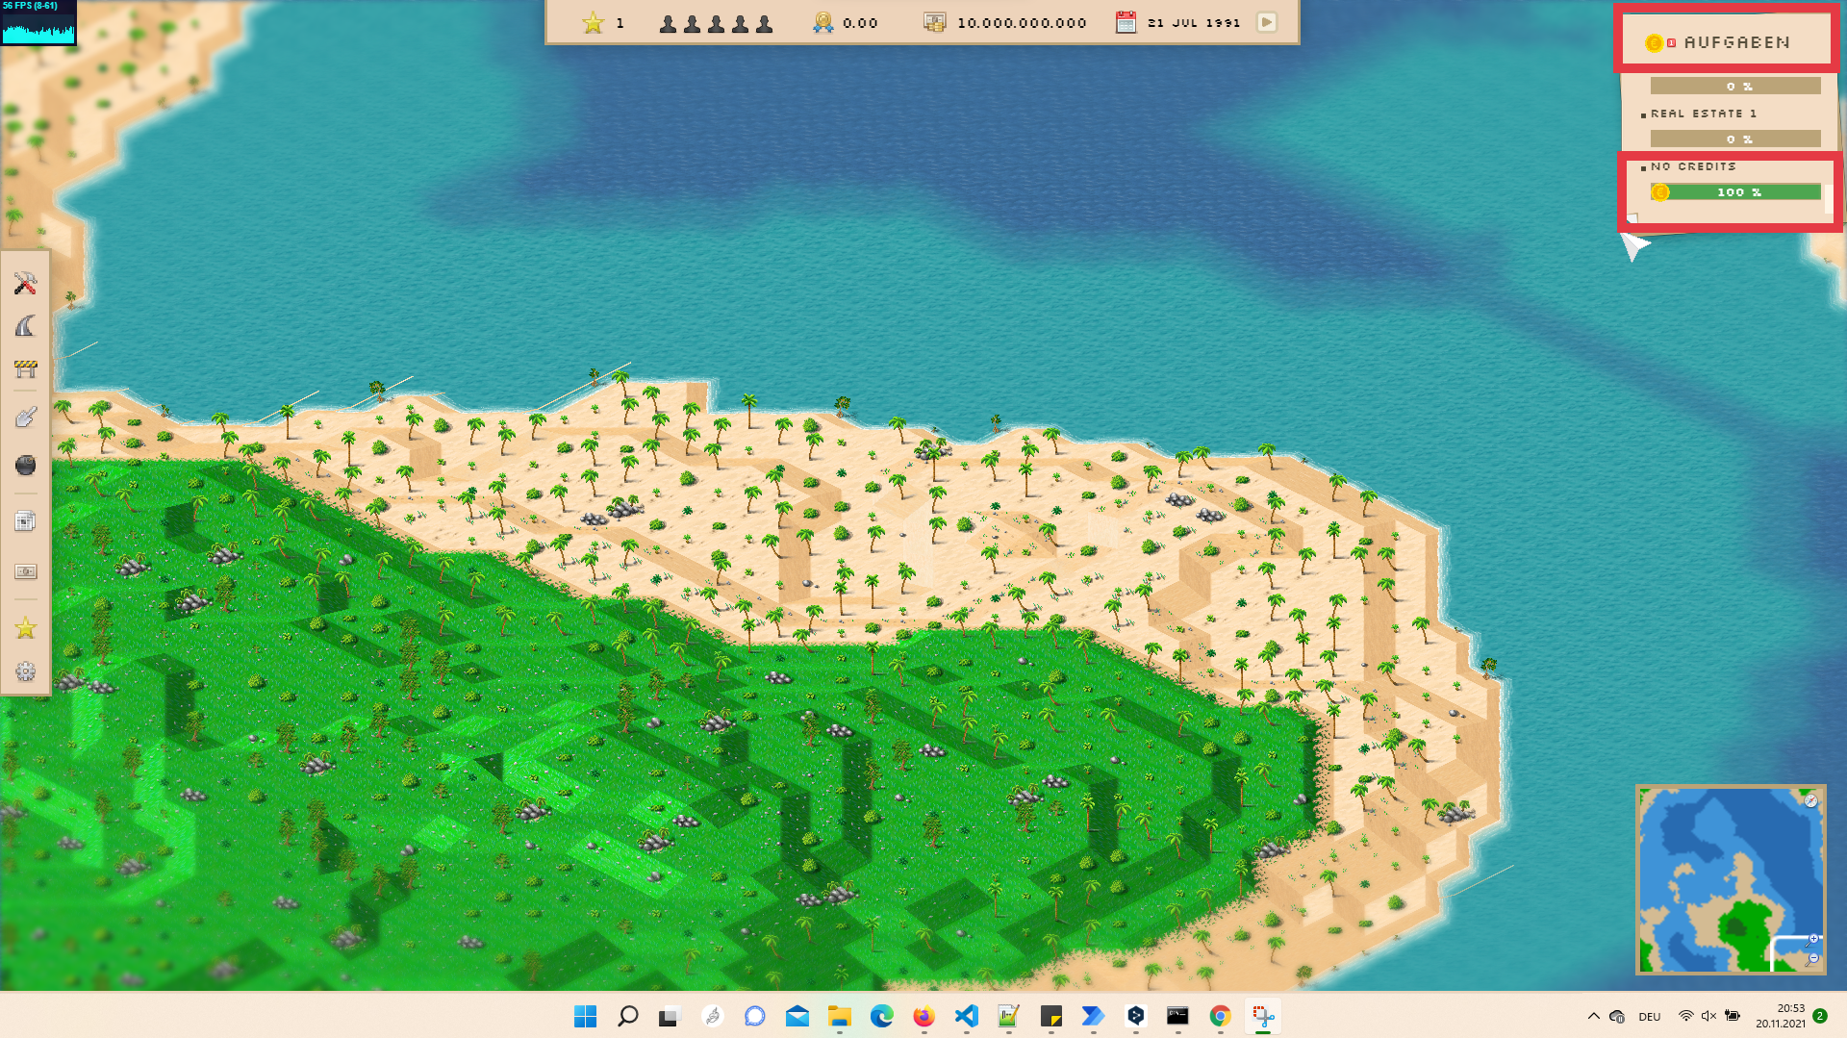This screenshot has height=1038, width=1847.
Task: Collapse the Aufgaben tasks panel header
Action: [x=1727, y=42]
